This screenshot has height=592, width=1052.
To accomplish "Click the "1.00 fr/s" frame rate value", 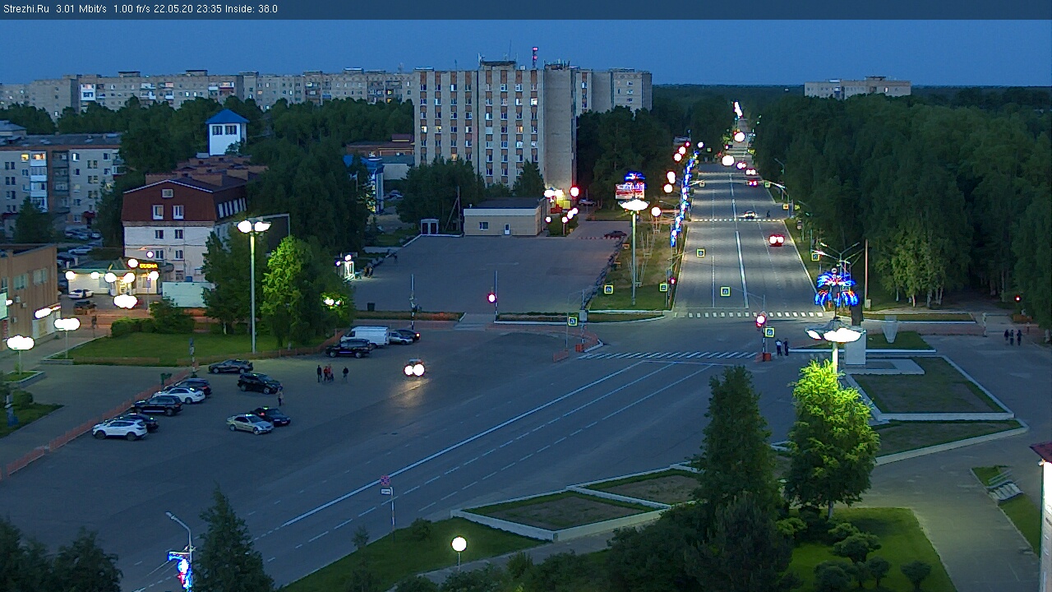I will pyautogui.click(x=132, y=9).
